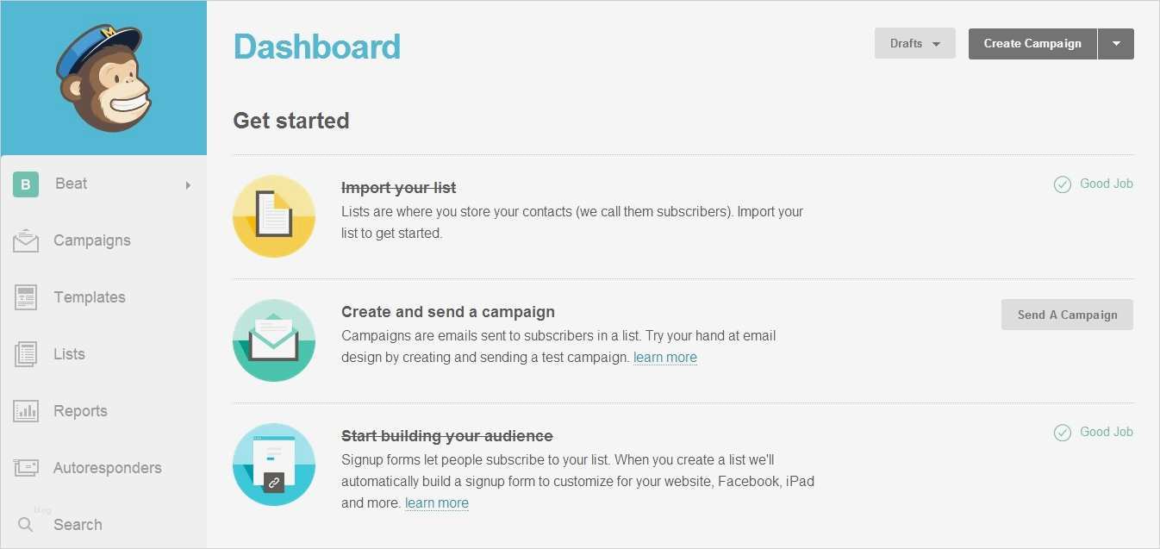Open Autoresponders from the sidebar
This screenshot has width=1160, height=549.
click(x=26, y=467)
